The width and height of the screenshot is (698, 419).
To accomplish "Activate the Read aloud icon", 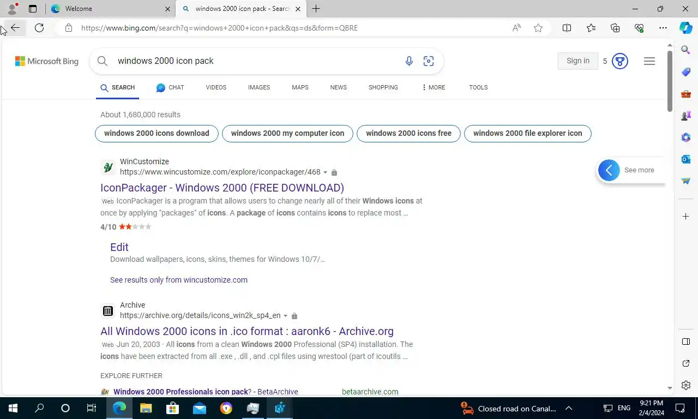I will coord(516,28).
